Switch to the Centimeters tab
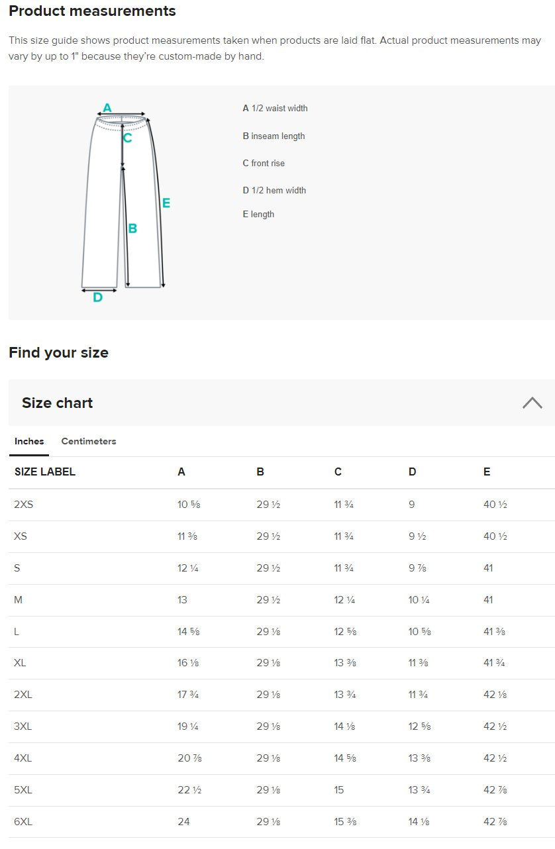Image resolution: width=555 pixels, height=849 pixels. point(89,441)
